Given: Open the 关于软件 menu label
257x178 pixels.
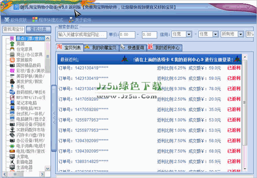Looking at the screenshot, I should (x=83, y=20).
